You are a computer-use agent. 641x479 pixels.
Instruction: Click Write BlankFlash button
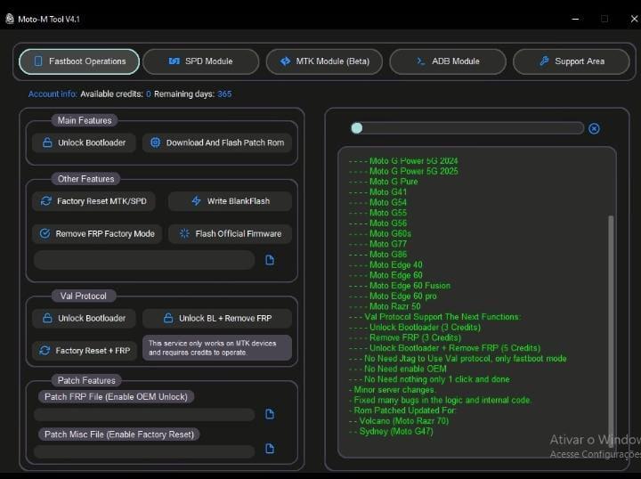pyautogui.click(x=231, y=201)
